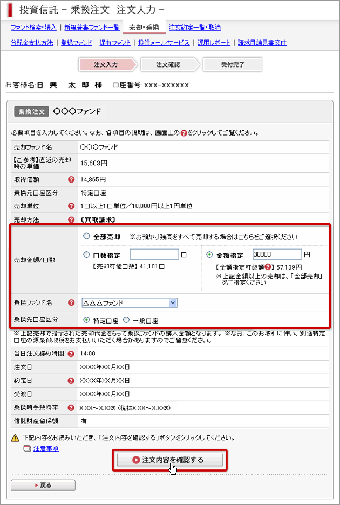Click the 金額指定 amount field with 30000
This screenshot has height=505, width=340.
pyautogui.click(x=277, y=254)
